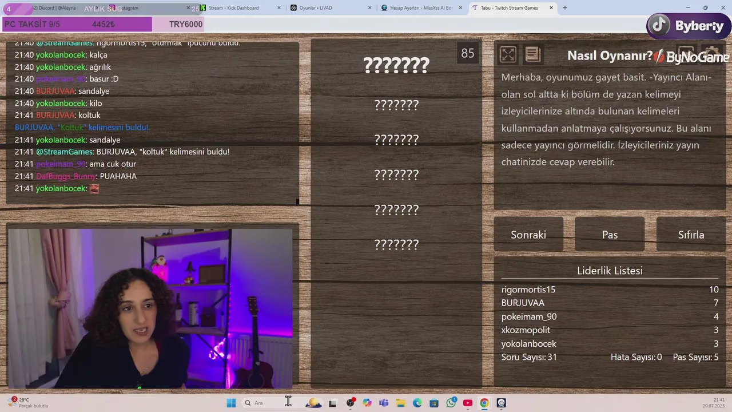Close the Stream - Kick Dashboard tab
Image resolution: width=732 pixels, height=412 pixels.
279,8
